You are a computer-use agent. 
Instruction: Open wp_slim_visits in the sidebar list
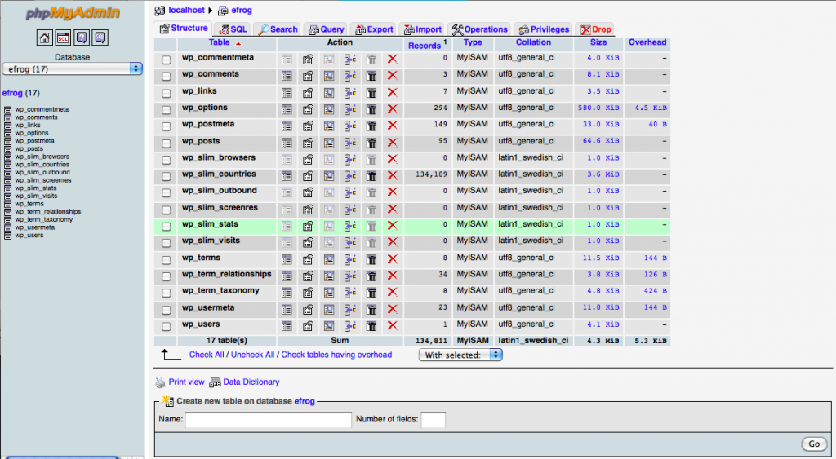(36, 196)
